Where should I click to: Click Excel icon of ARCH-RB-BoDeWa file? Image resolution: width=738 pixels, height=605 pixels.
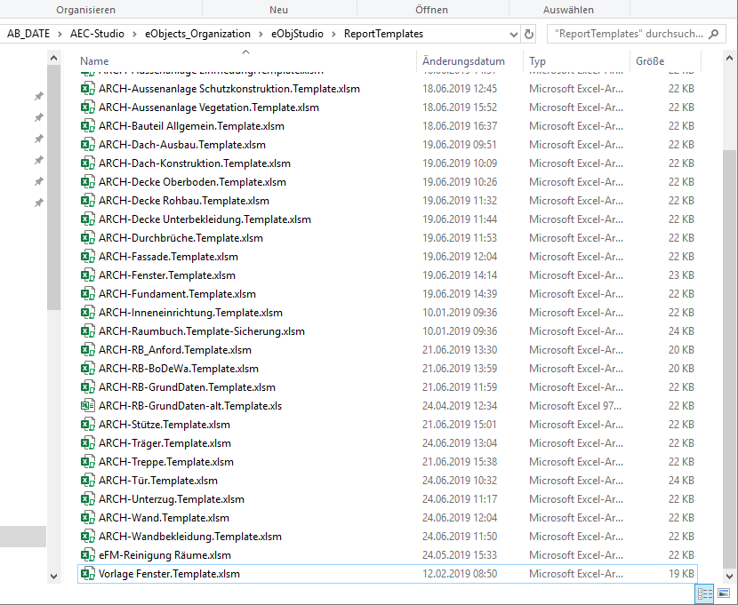87,369
